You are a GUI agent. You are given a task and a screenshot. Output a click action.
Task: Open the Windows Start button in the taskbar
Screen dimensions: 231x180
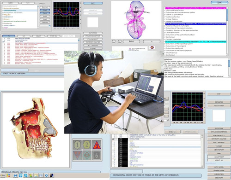coord(3,175)
